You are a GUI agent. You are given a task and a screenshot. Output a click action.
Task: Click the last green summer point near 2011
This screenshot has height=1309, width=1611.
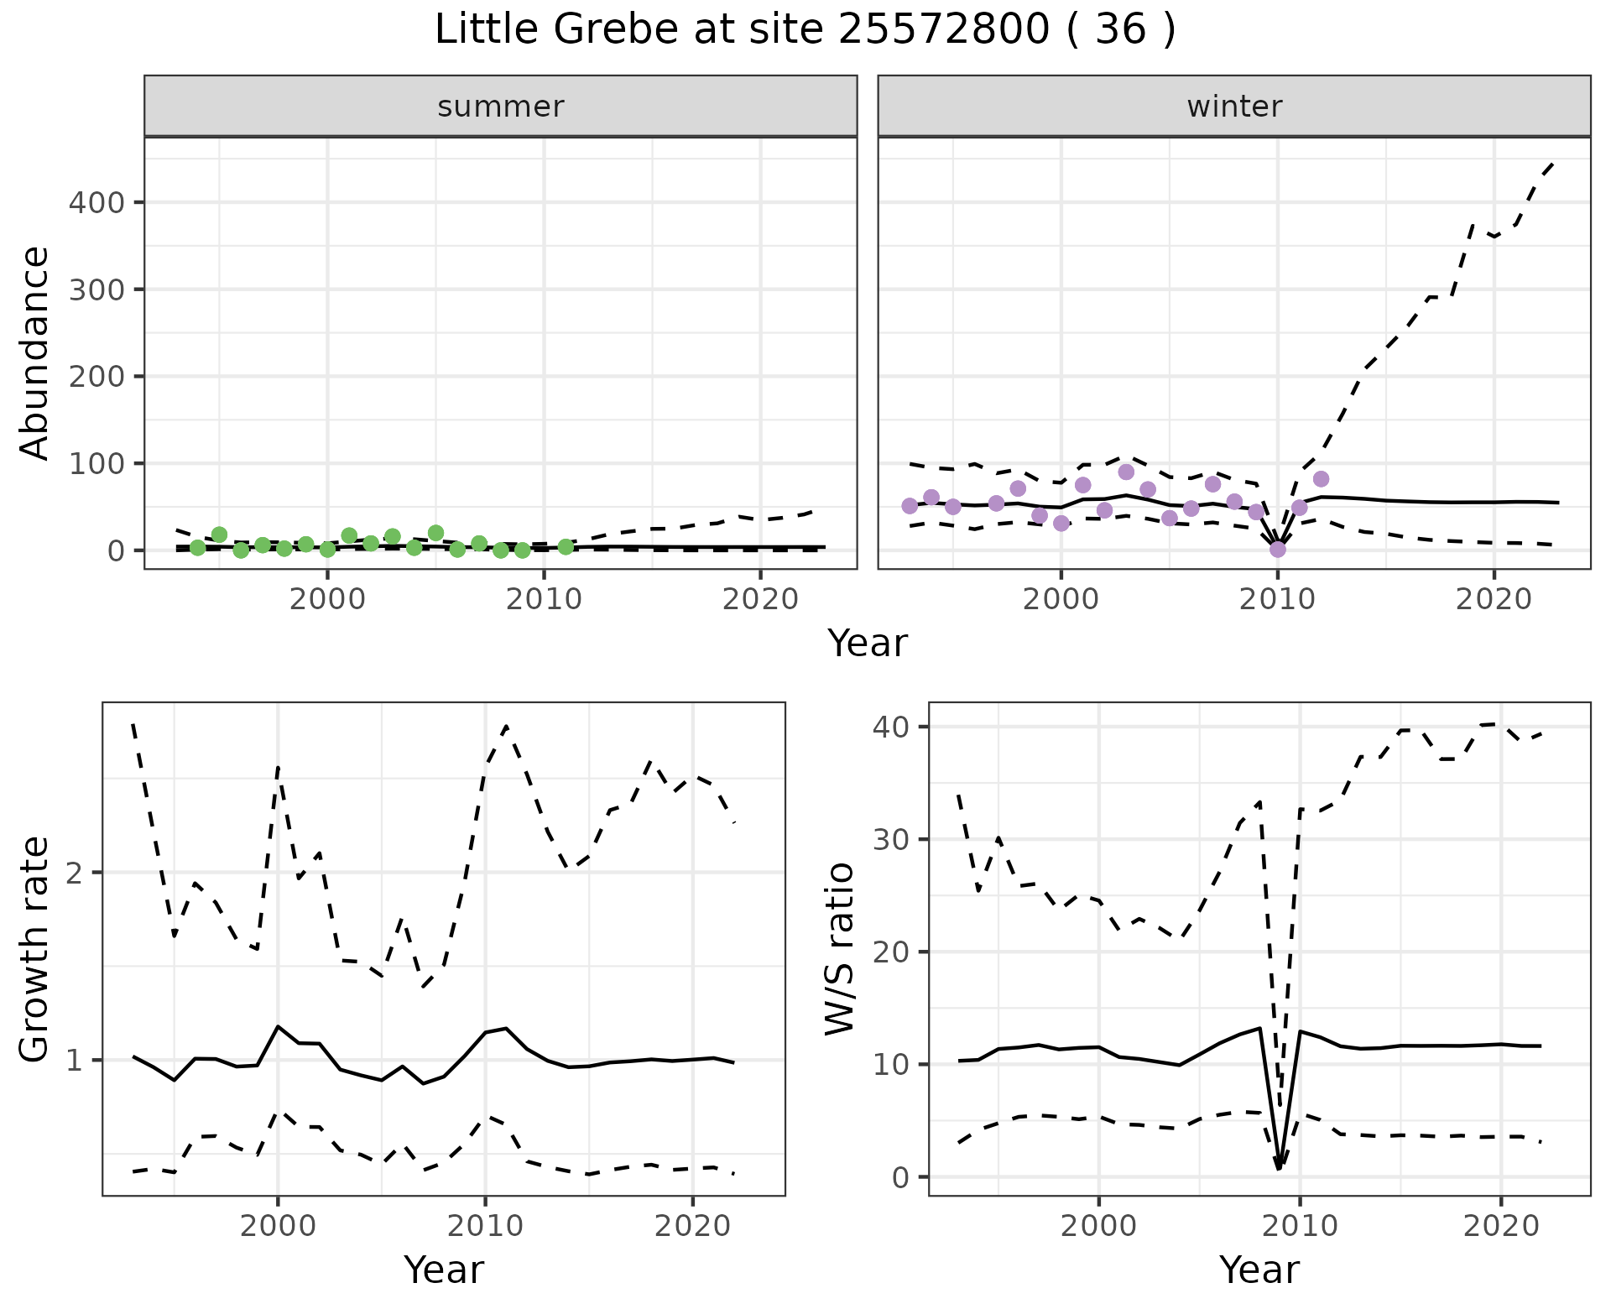point(566,547)
